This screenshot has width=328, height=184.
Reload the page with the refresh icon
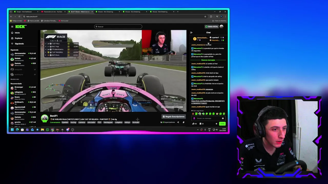(19, 17)
